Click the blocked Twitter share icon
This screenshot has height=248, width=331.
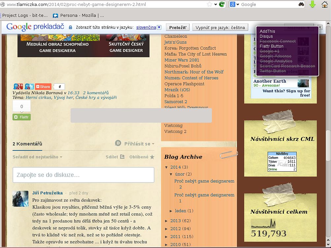click(x=29, y=86)
